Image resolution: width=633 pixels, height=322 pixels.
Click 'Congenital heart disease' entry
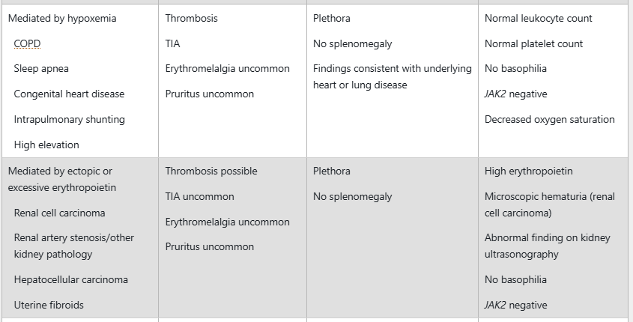[x=69, y=94]
